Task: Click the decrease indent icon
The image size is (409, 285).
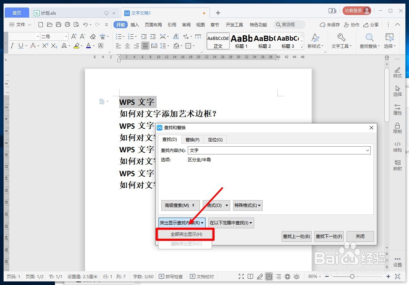Action: click(x=144, y=36)
